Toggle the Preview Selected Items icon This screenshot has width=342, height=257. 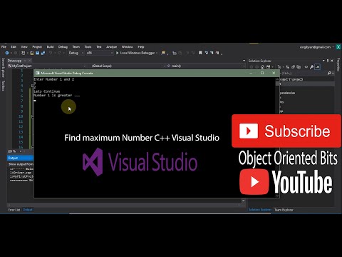click(318, 67)
